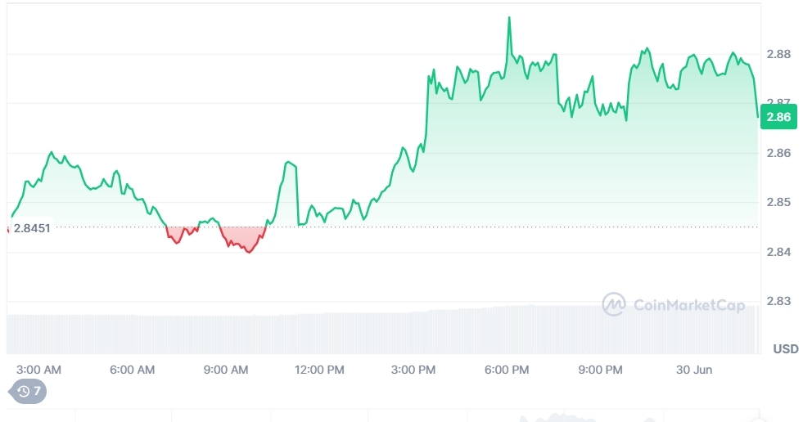Select the 6:00 AM time axis label
Screen dimensions: 812x422
point(133,370)
